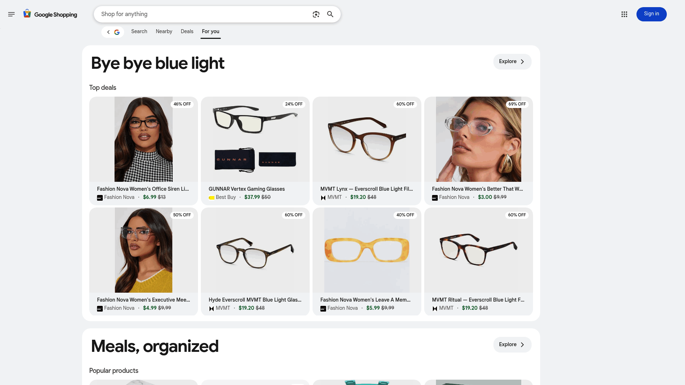Click Fashion Nova logo under Office Siren
Screen dimensions: 685x385
(x=100, y=198)
